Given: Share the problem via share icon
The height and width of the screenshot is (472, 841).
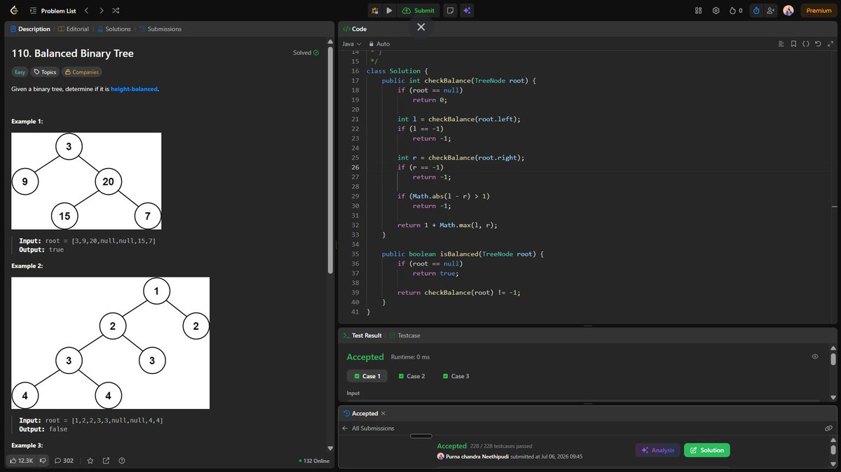Looking at the screenshot, I should point(106,460).
